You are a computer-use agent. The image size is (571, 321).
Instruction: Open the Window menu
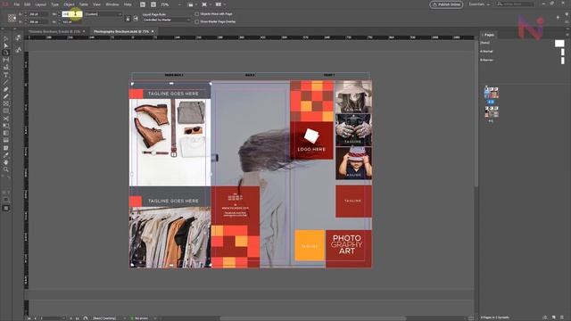tap(112, 4)
